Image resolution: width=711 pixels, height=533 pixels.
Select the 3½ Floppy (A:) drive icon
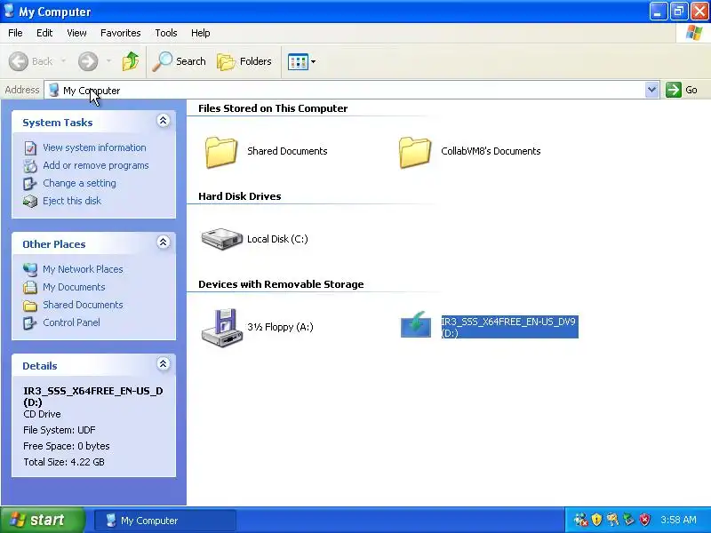point(220,328)
